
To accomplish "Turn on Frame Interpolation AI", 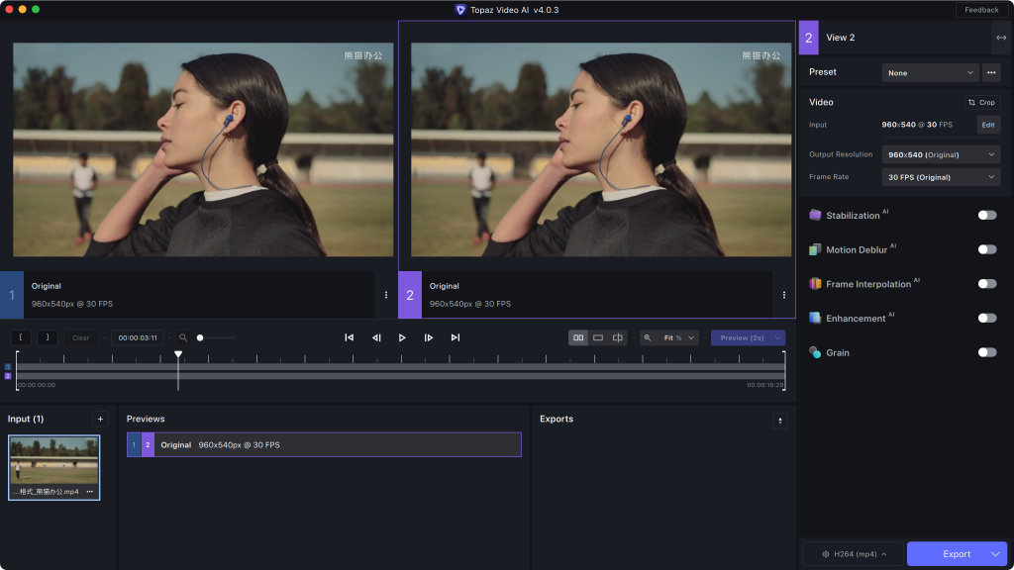I will click(986, 284).
